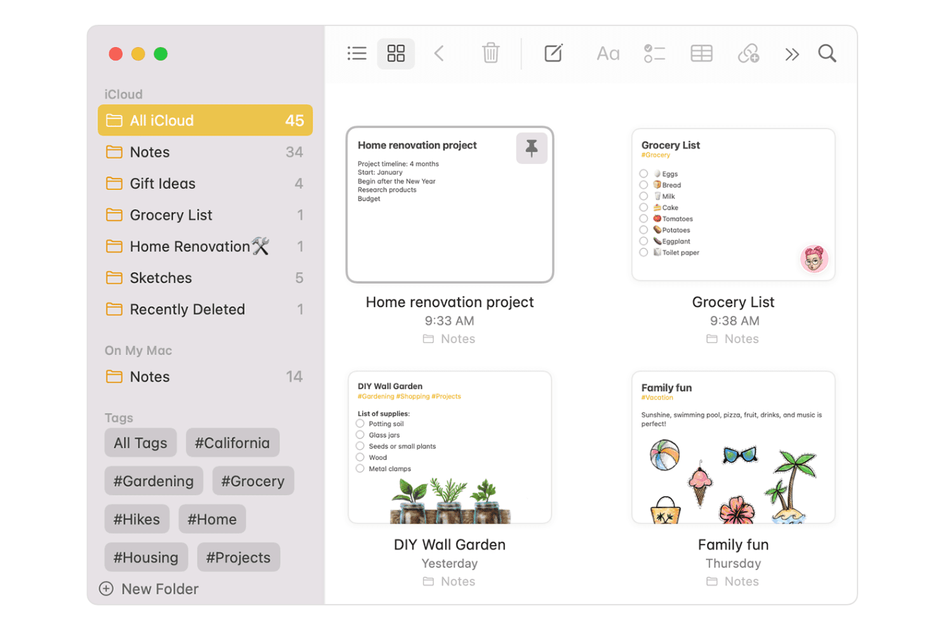
Task: Click shared participant avatar on Grocery List
Action: tap(814, 259)
